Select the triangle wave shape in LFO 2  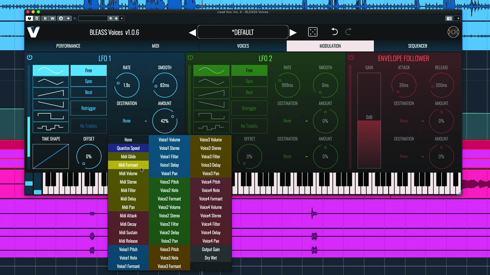point(211,81)
